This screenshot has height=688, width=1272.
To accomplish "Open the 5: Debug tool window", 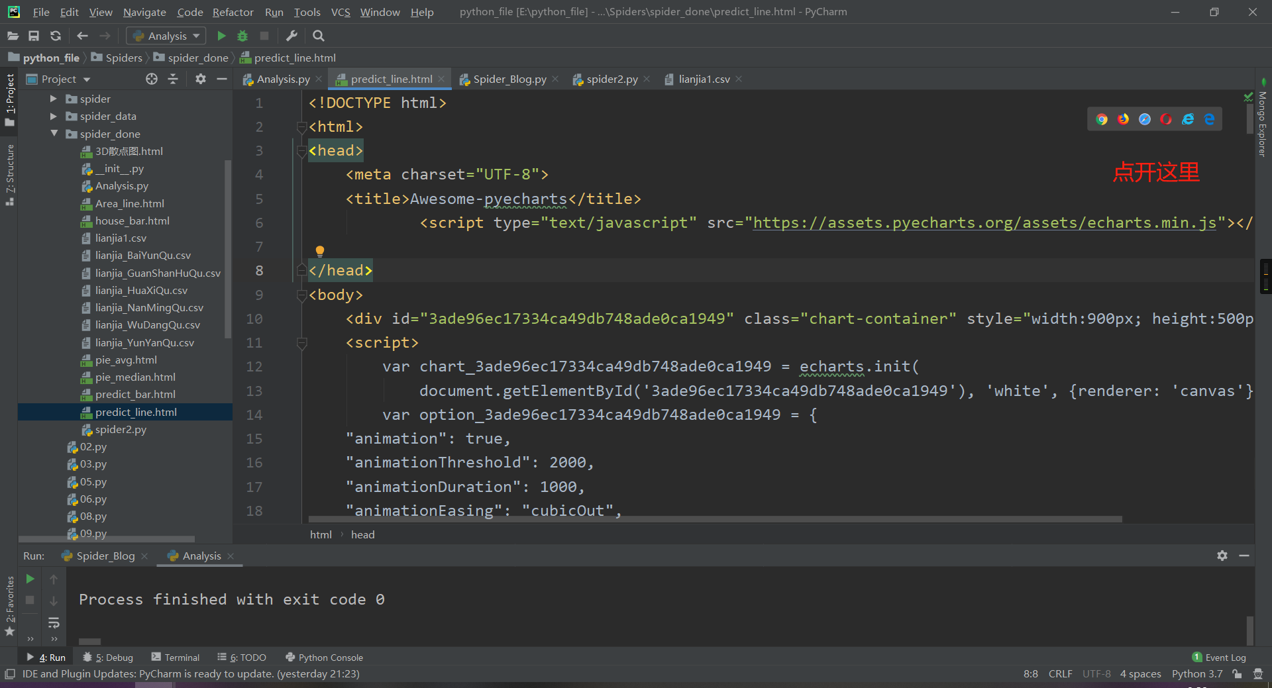I will [108, 658].
